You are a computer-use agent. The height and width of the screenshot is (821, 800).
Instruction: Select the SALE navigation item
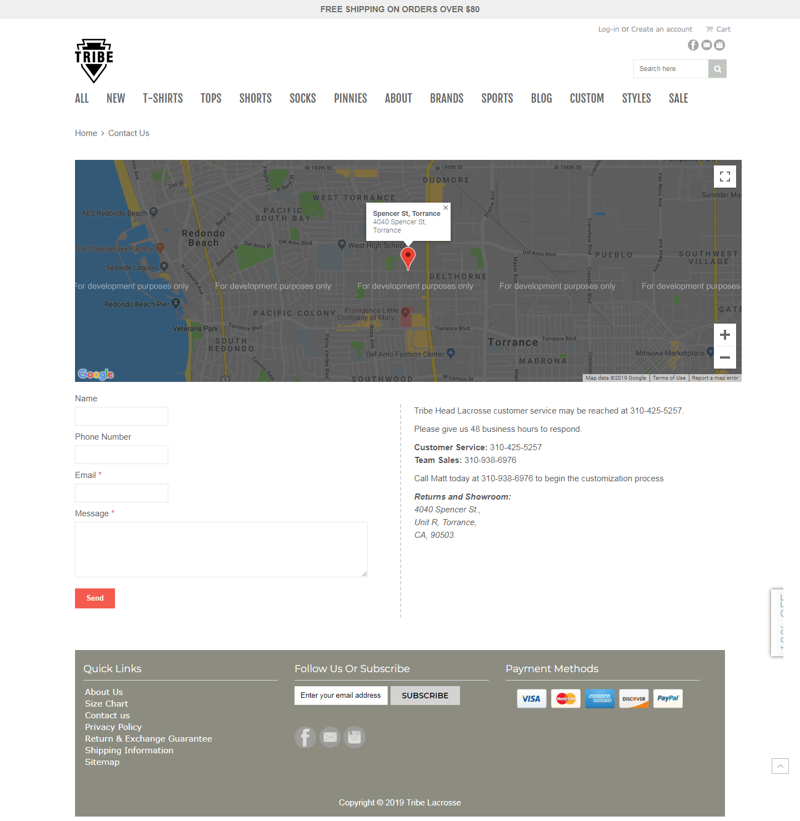click(x=678, y=98)
